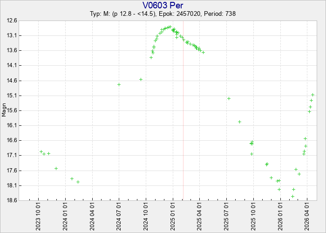Image resolution: width=326 pixels, height=233 pixels.
Task: Click the subtitle with Epok and Period
Action: tap(163, 14)
